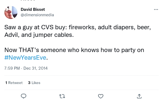The height and width of the screenshot is (100, 163).
Task: Click the reply speech bubble icon
Action: 24,96
